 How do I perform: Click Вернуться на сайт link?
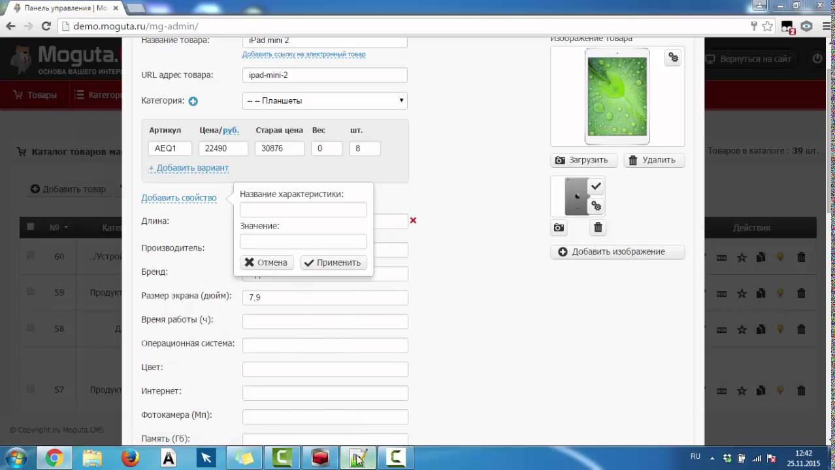coord(749,59)
